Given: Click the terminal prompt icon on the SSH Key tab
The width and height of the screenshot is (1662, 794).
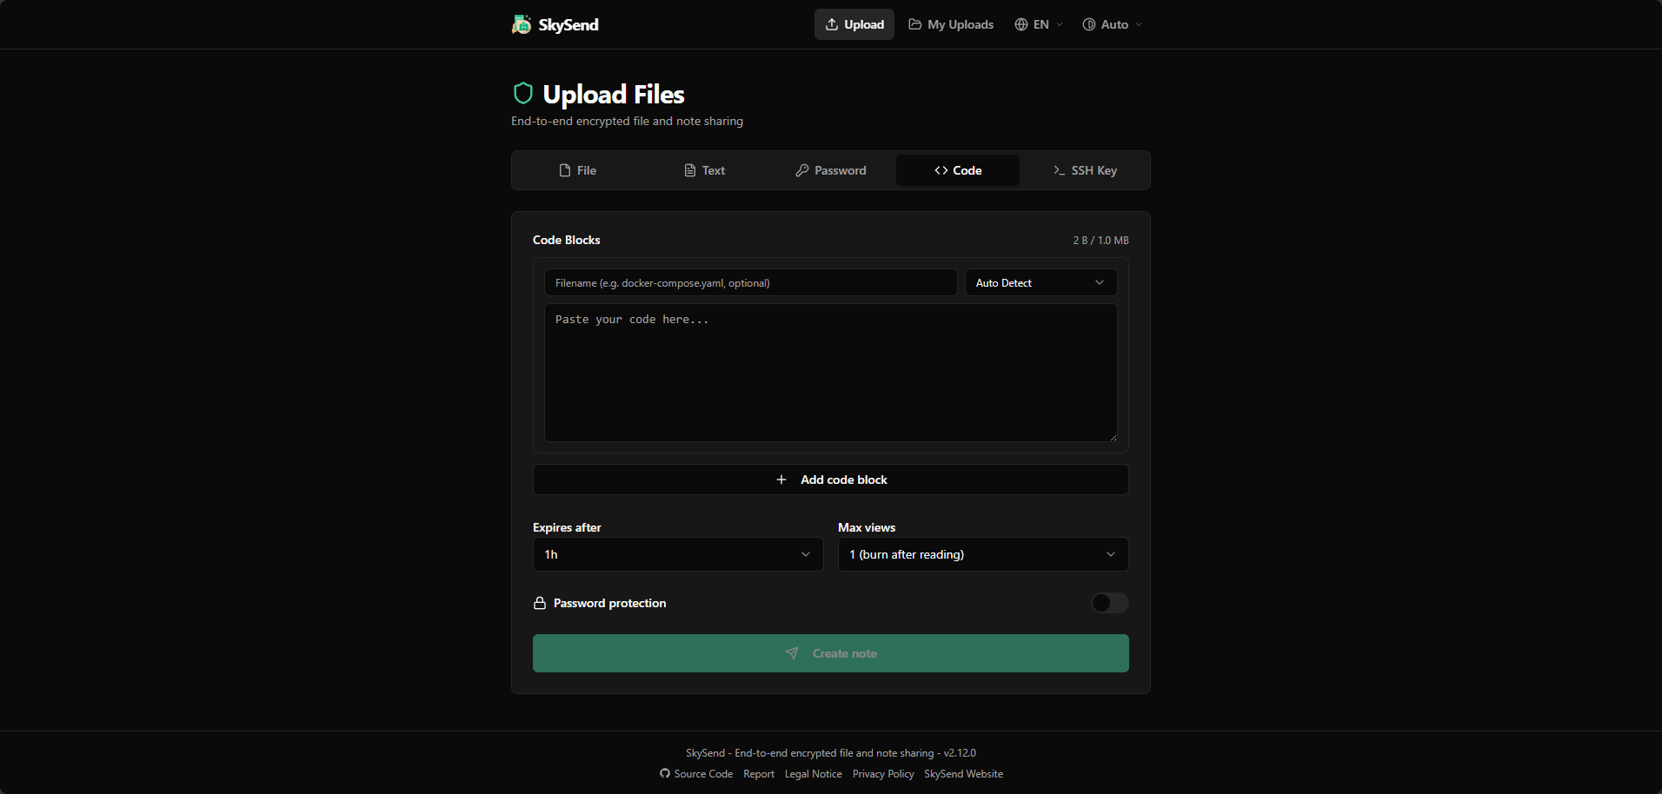Looking at the screenshot, I should tap(1059, 170).
